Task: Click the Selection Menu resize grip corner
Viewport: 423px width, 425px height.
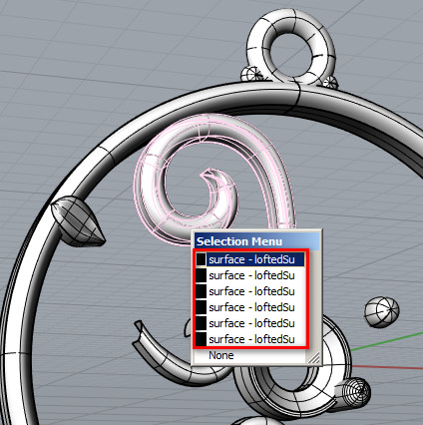Action: pos(313,357)
